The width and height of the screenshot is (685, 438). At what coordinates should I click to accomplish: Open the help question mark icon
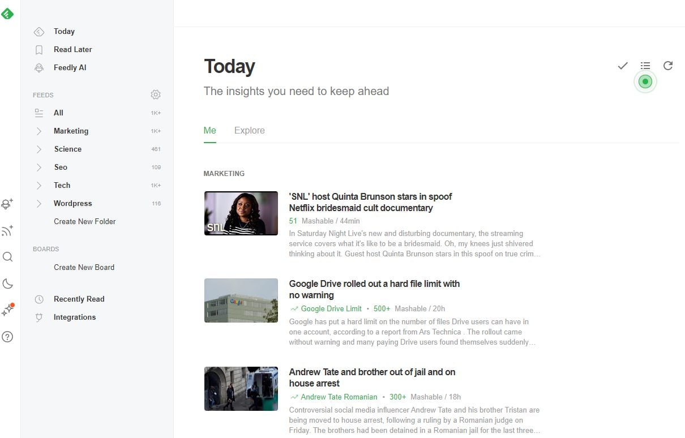pyautogui.click(x=7, y=337)
